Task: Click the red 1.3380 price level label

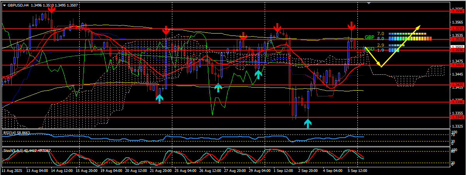Action: [x=457, y=102]
